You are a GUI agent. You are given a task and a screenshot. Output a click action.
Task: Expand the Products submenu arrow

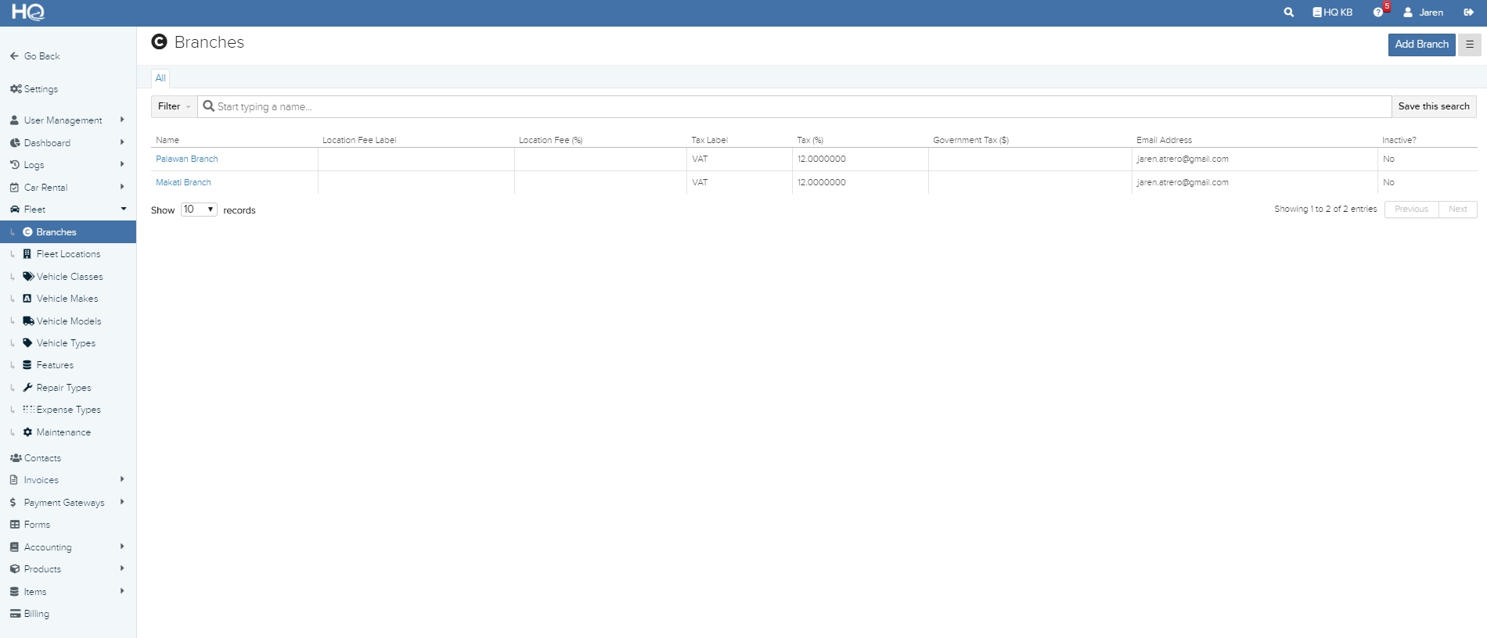pyautogui.click(x=122, y=568)
